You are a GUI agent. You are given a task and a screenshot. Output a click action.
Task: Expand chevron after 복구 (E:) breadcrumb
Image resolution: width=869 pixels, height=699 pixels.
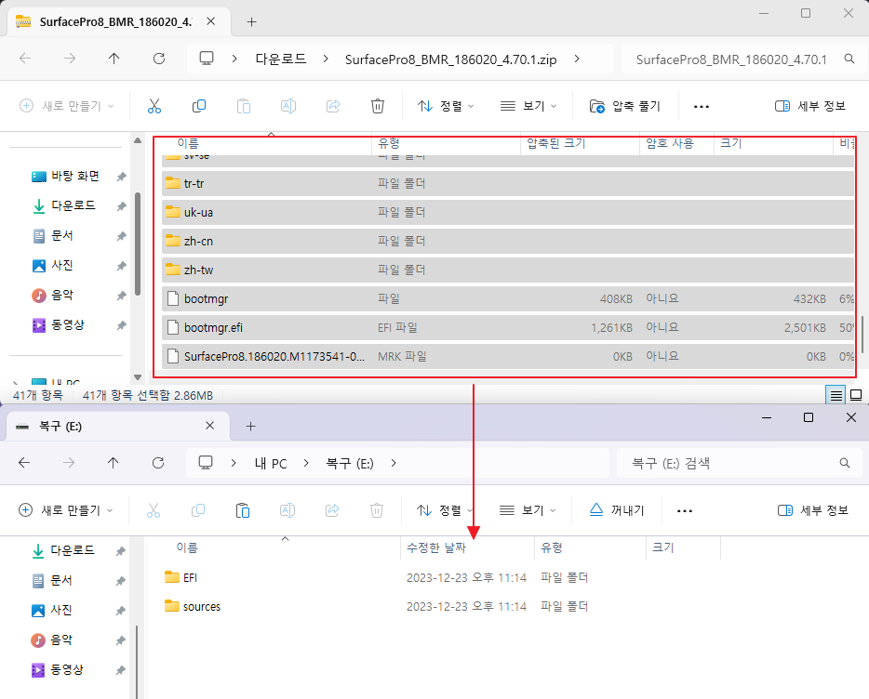pos(393,463)
